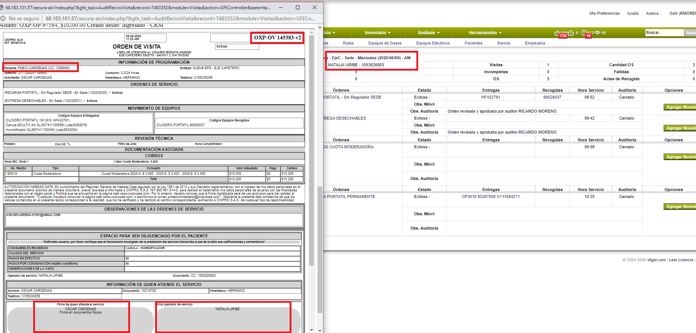Click the red 238 notification badge

point(563,36)
